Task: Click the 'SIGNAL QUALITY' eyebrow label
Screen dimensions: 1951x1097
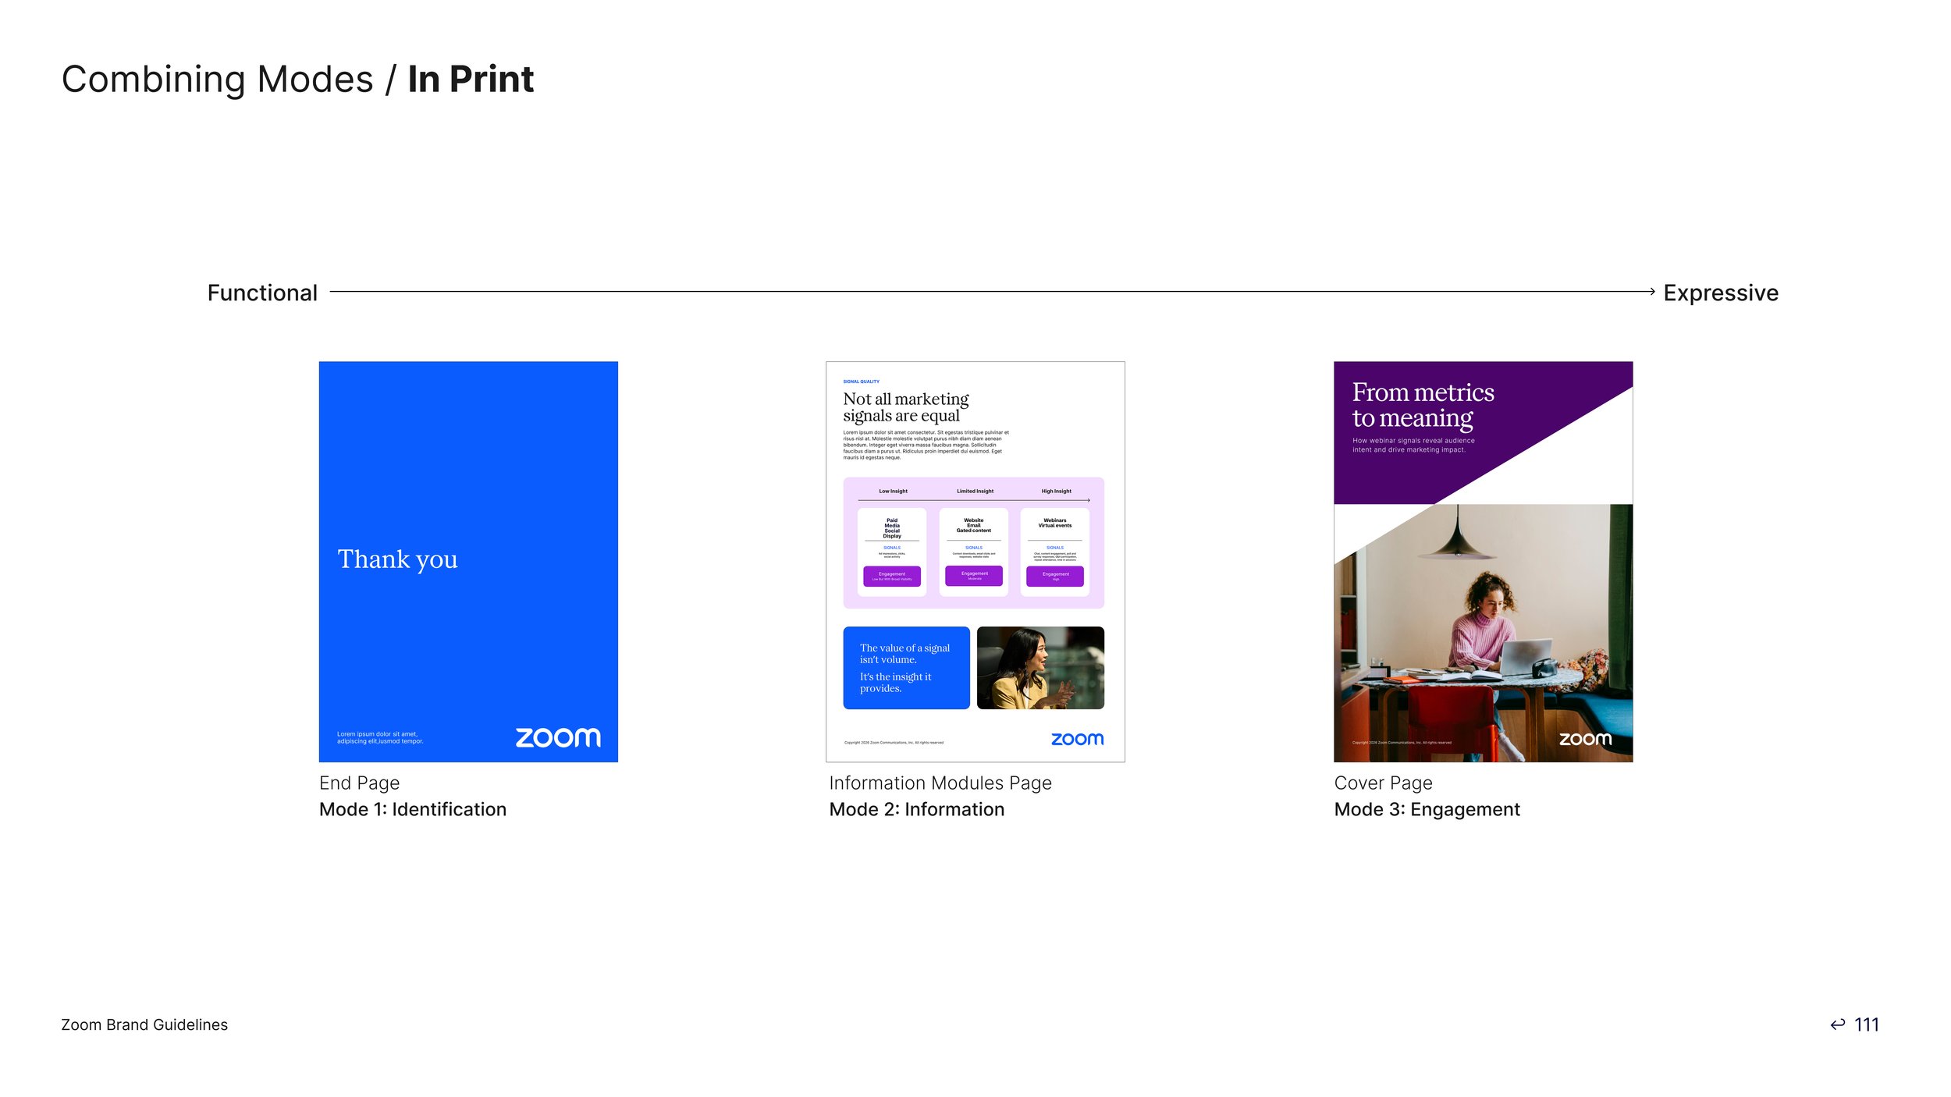Action: 861,382
